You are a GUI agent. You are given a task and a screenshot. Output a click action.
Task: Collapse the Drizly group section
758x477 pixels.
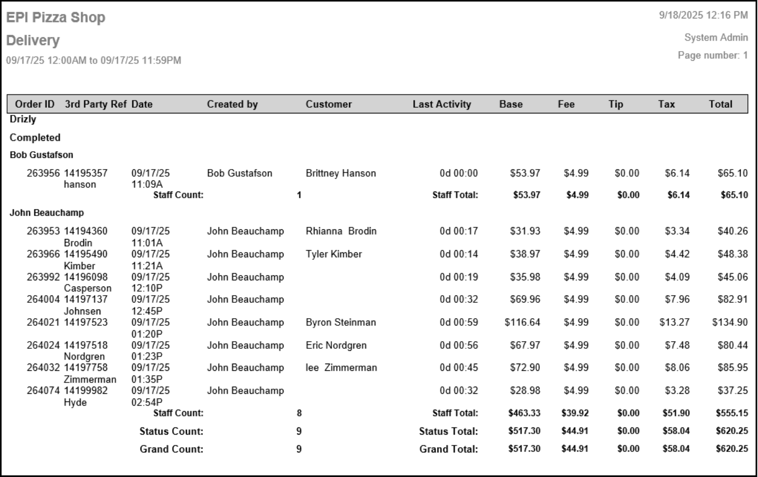point(22,120)
